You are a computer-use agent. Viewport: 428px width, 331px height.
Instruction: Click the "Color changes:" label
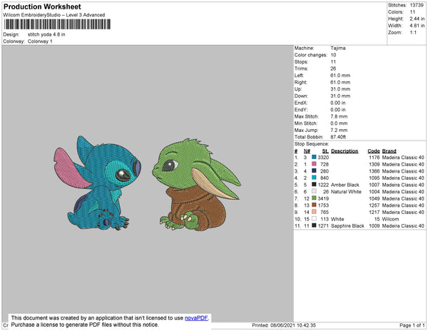[x=310, y=55]
